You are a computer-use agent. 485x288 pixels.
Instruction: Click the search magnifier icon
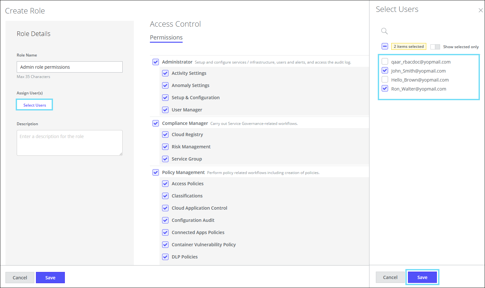[384, 31]
